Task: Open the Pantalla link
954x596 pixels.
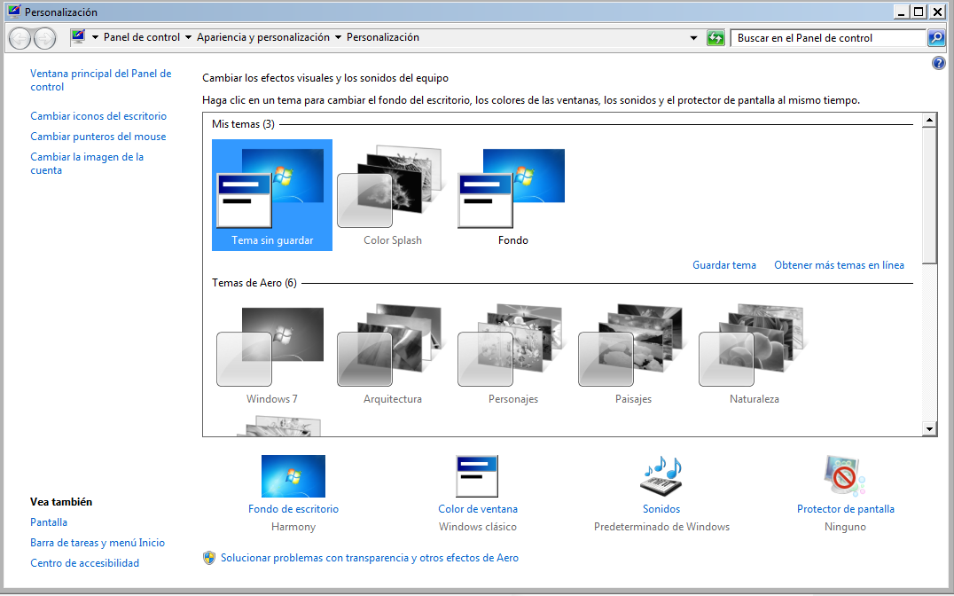Action: [x=49, y=522]
